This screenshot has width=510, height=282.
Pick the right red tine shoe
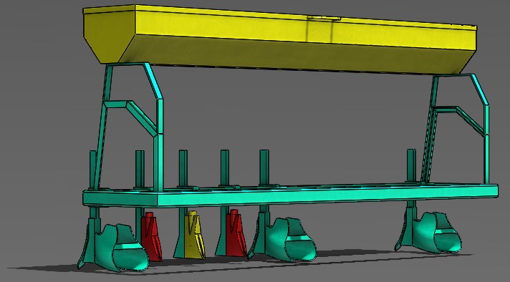(x=237, y=233)
